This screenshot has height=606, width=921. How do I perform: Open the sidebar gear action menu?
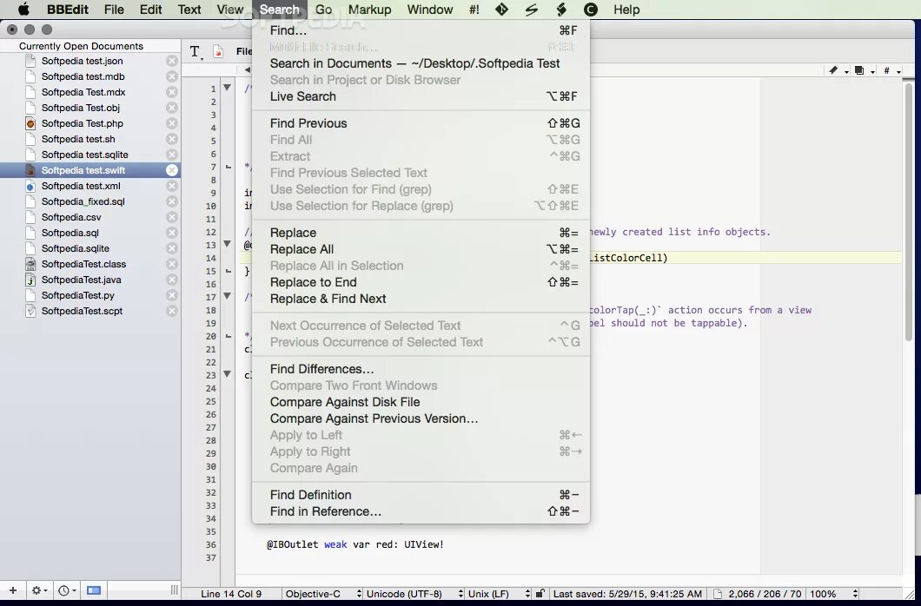tap(39, 590)
